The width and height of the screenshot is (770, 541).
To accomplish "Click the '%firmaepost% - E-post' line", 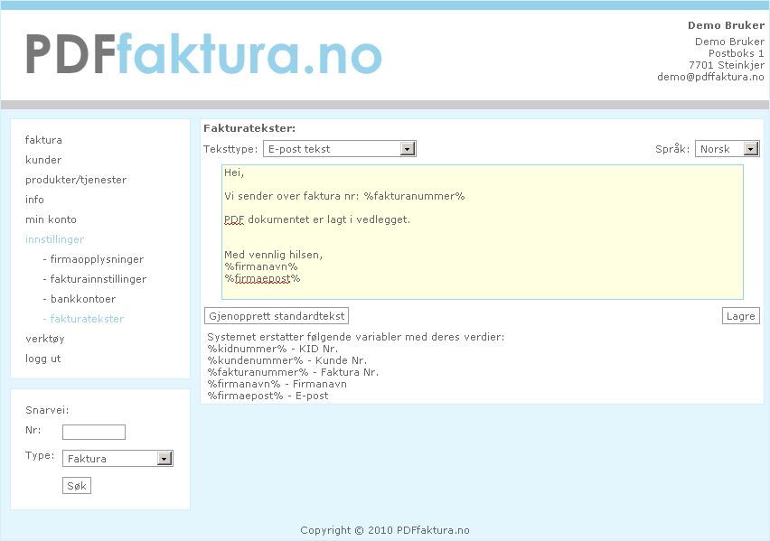I will 268,396.
